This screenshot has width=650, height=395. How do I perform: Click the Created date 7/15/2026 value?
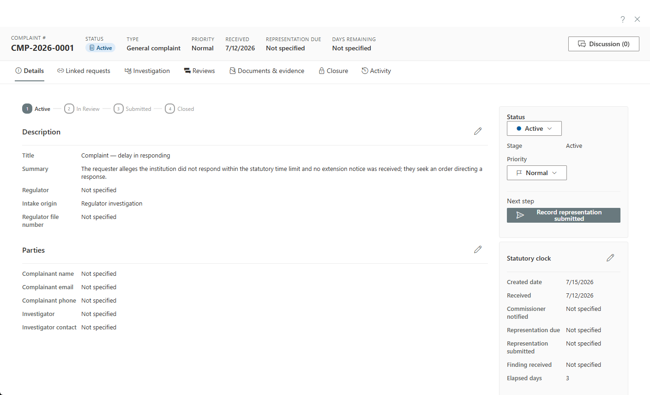click(580, 282)
